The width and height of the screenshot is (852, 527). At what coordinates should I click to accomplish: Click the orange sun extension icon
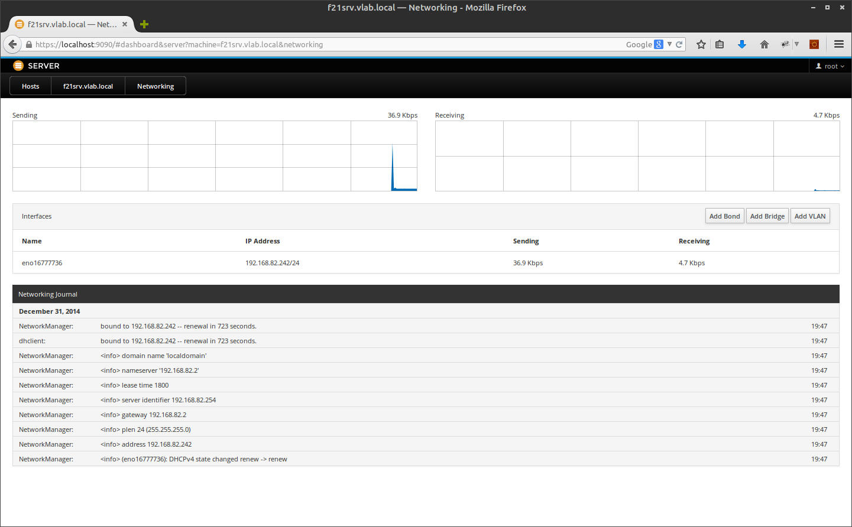814,44
